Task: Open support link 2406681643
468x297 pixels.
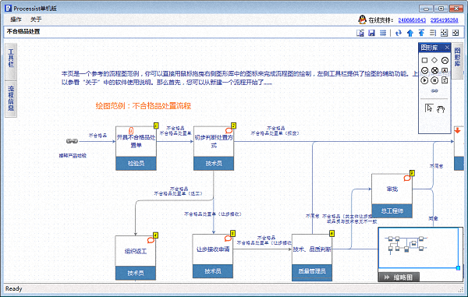Action: click(x=412, y=20)
